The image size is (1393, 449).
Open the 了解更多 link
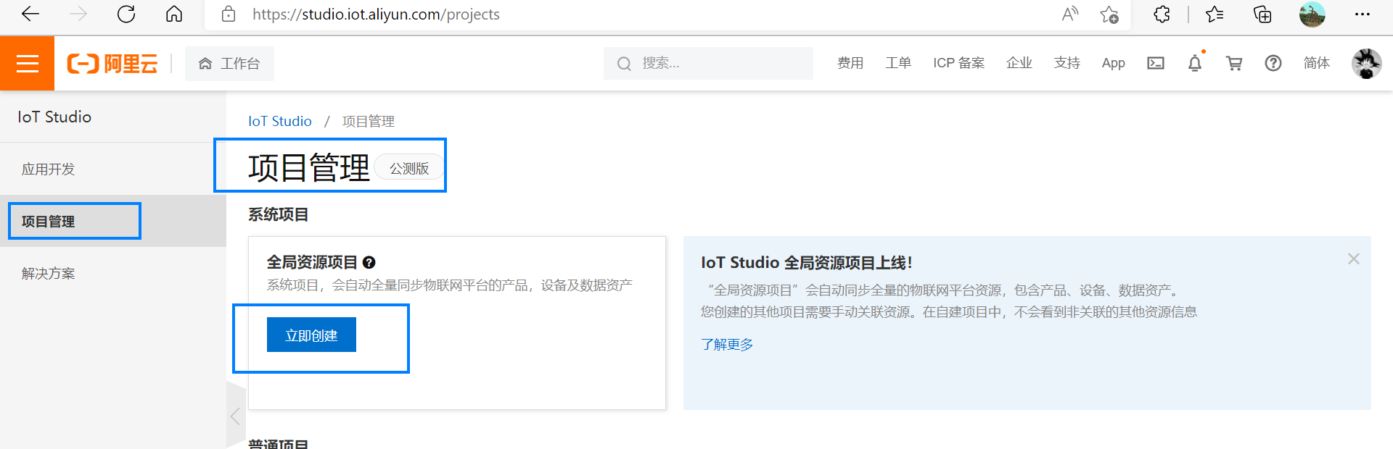click(x=727, y=344)
